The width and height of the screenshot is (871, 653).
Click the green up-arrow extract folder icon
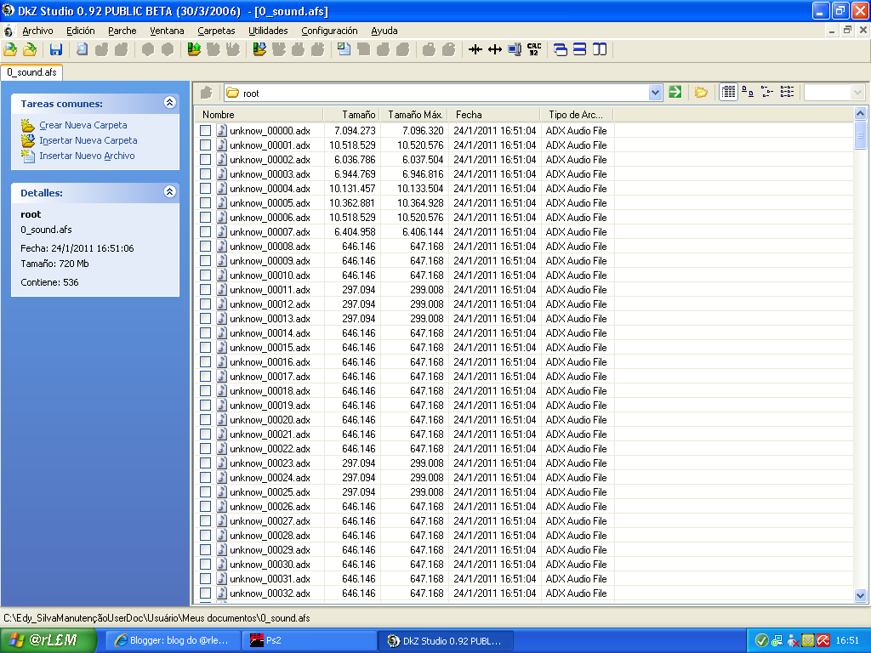point(193,49)
